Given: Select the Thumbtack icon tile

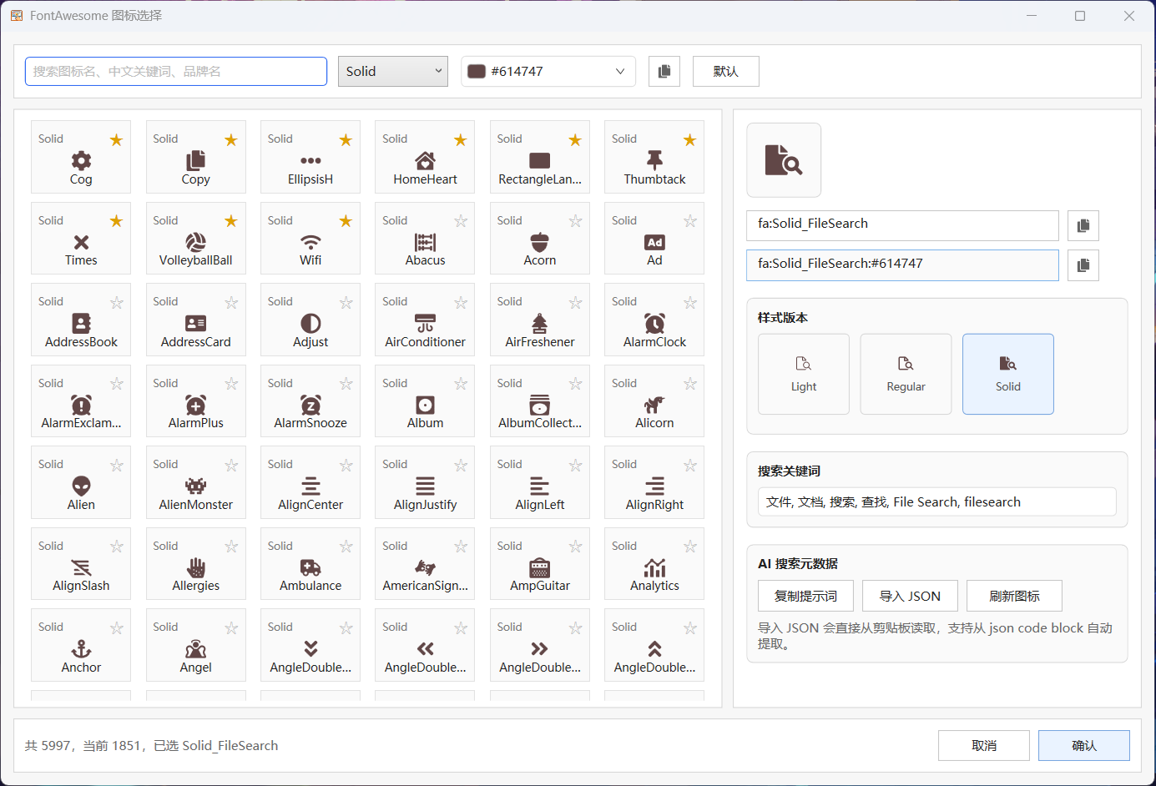Looking at the screenshot, I should coord(654,157).
